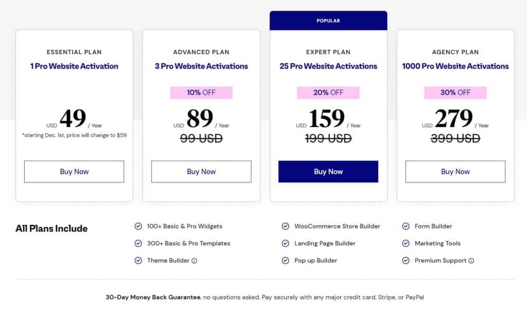Click the 25 Pro Website Activations heading
Screen dimensions: 527x313
point(328,66)
